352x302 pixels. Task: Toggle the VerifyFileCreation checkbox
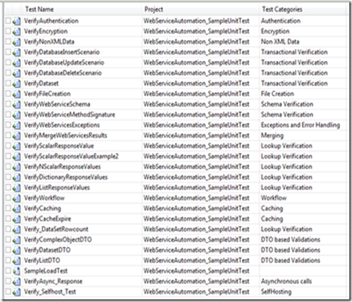point(8,93)
